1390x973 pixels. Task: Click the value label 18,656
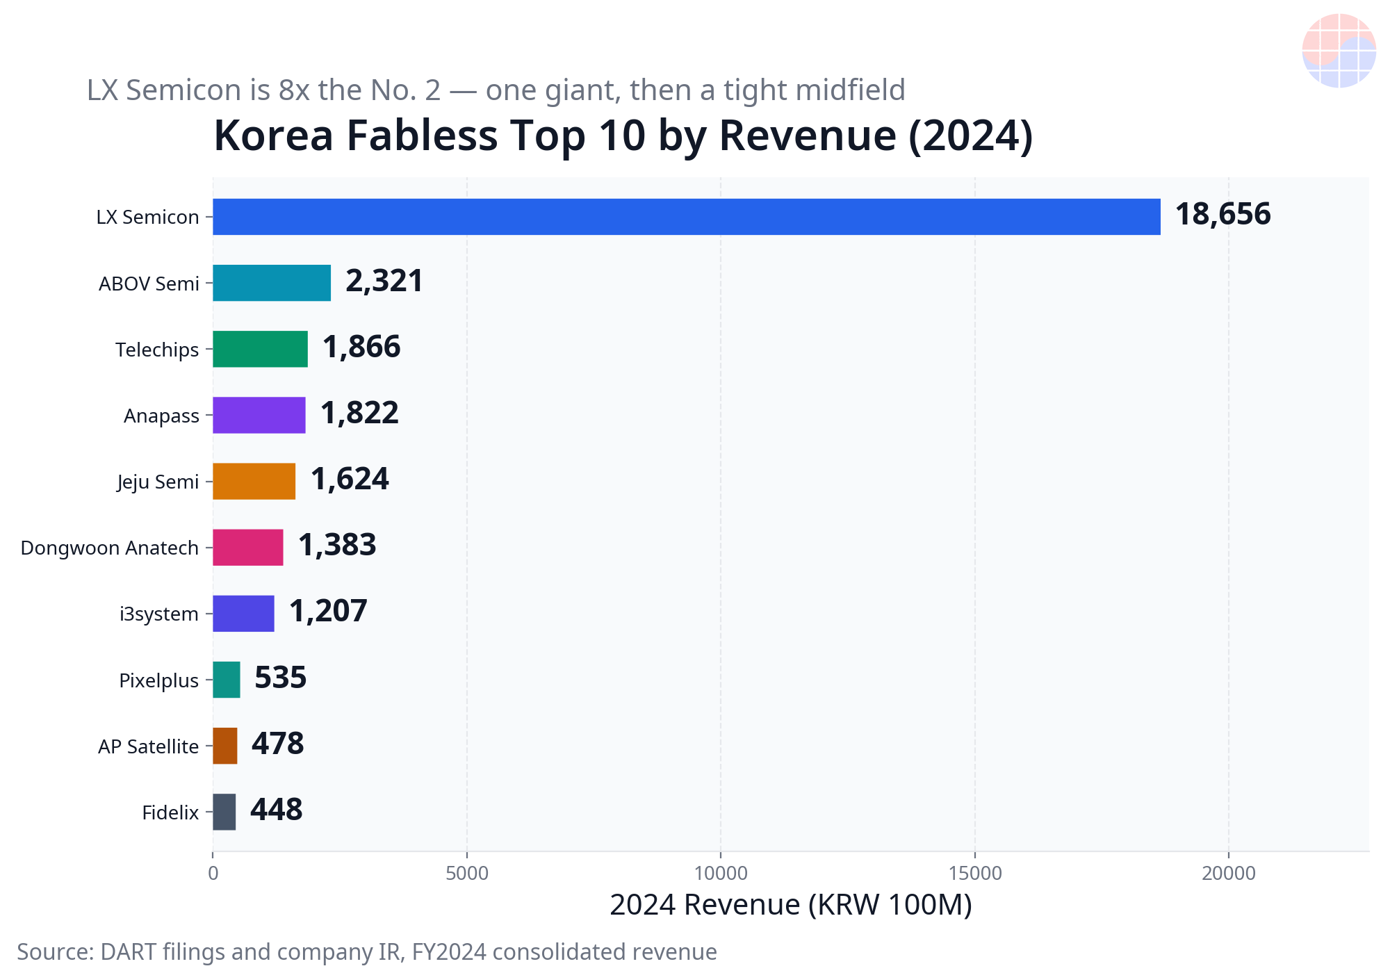(x=1223, y=214)
